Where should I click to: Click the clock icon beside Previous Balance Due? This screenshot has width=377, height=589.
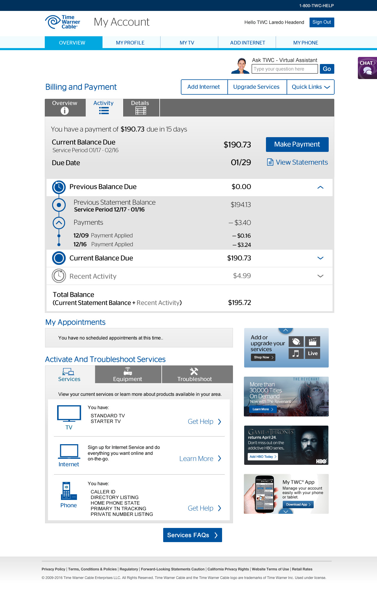59,187
